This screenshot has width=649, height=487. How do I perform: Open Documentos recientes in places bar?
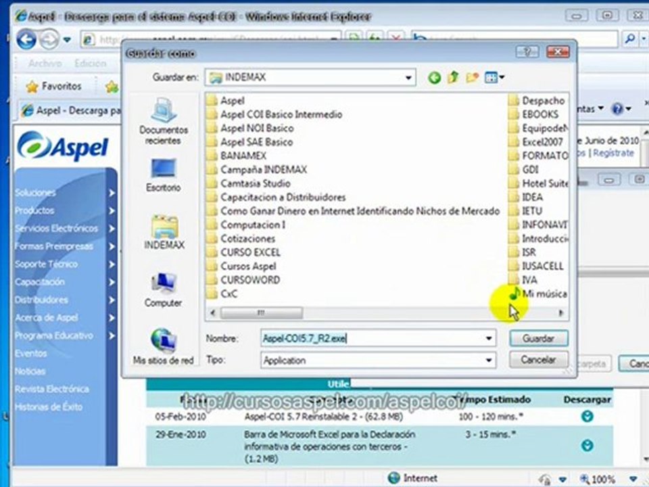click(164, 120)
